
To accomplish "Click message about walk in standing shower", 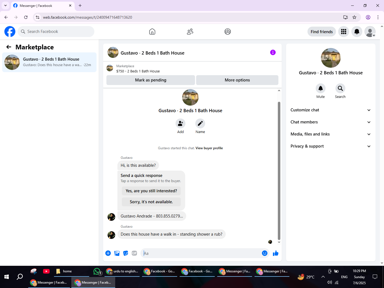I will (171, 234).
